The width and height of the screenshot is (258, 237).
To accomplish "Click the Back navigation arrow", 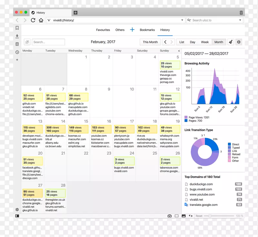I will pyautogui.click(x=17, y=20).
